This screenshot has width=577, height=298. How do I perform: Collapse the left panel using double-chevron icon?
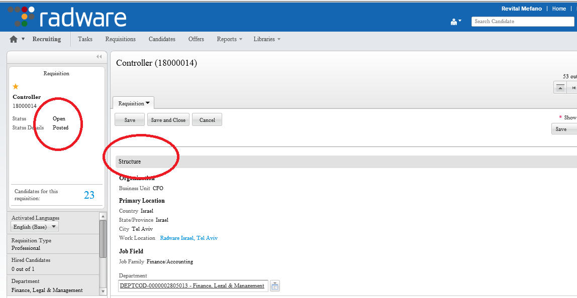[x=99, y=56]
